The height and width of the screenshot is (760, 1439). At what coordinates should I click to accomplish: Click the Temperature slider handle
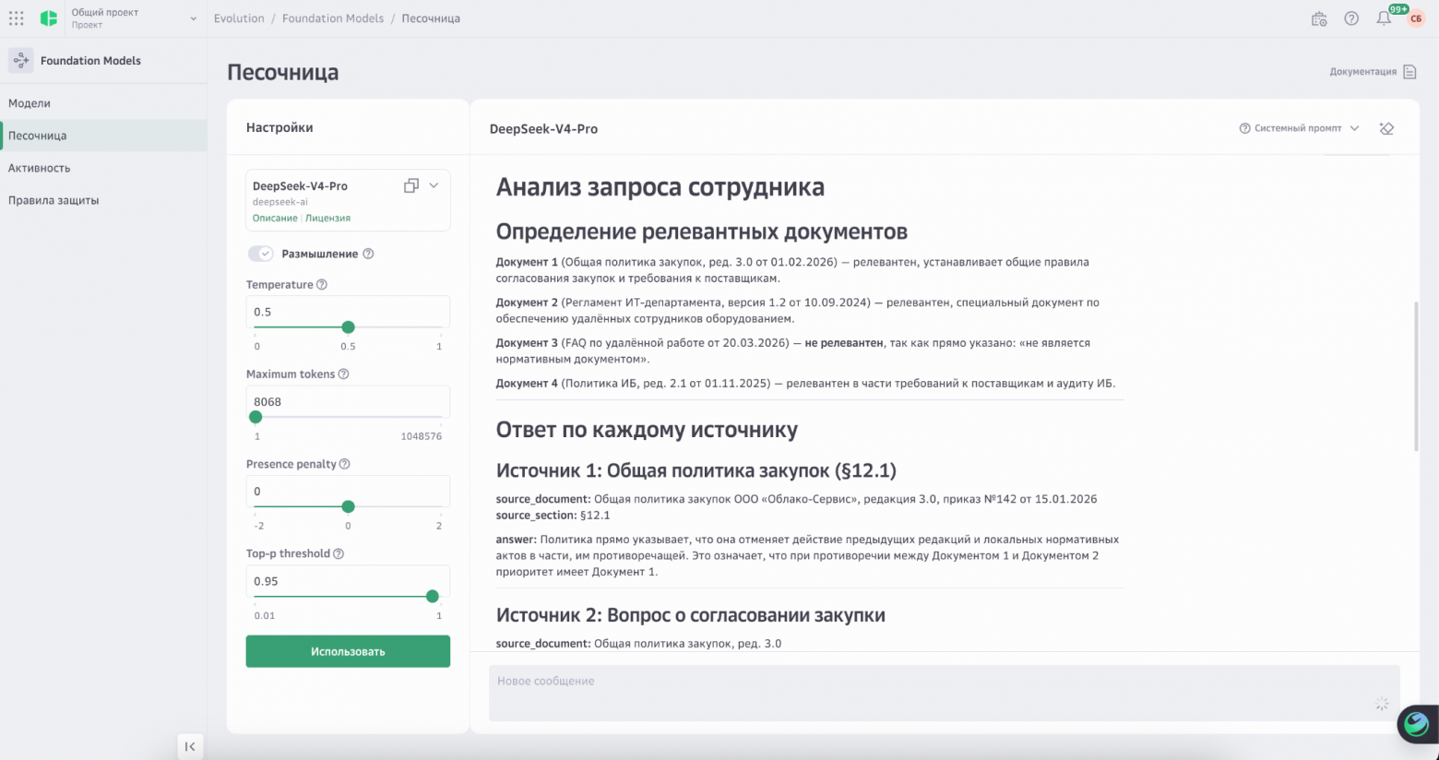[348, 327]
